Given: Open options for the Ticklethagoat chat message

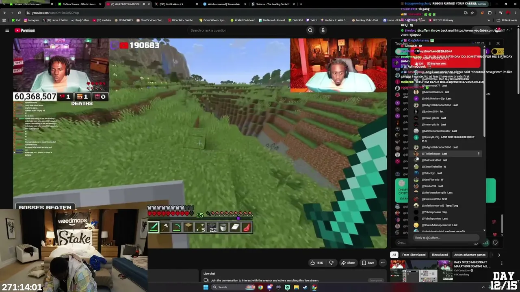Looking at the screenshot, I should 479,154.
